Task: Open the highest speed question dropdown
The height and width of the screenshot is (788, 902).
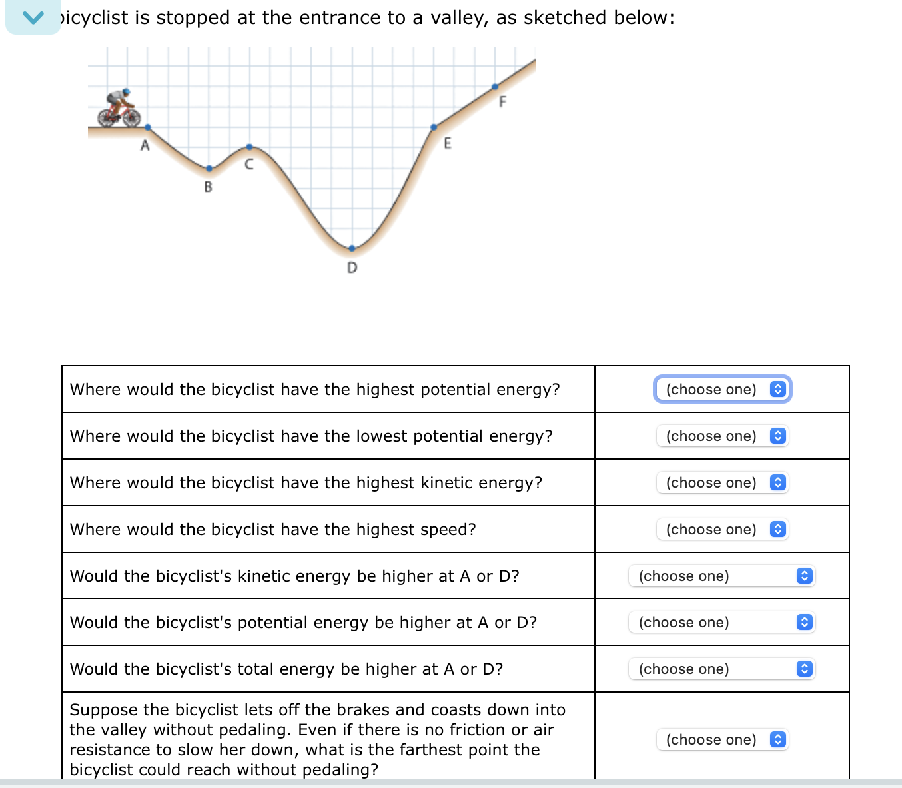Action: point(711,529)
